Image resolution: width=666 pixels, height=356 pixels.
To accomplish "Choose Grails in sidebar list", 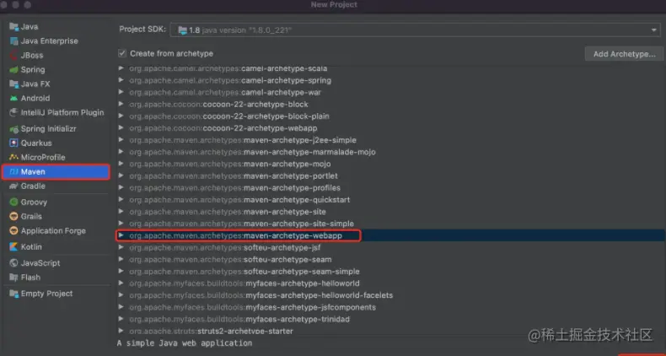I will tap(56, 216).
